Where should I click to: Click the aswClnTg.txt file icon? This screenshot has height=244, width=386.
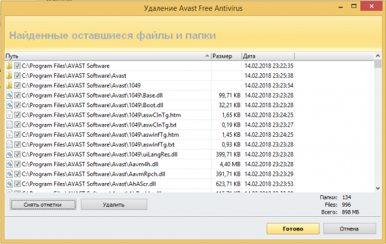tap(10, 125)
